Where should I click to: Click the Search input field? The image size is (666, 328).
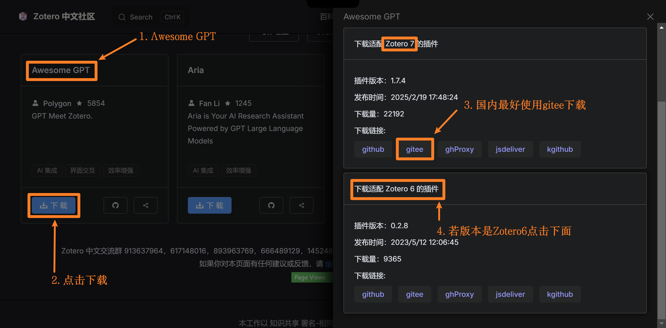[141, 17]
